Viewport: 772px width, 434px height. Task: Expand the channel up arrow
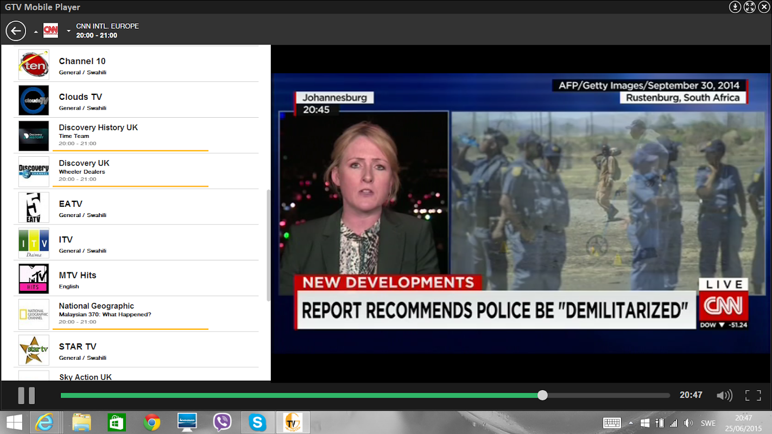36,31
